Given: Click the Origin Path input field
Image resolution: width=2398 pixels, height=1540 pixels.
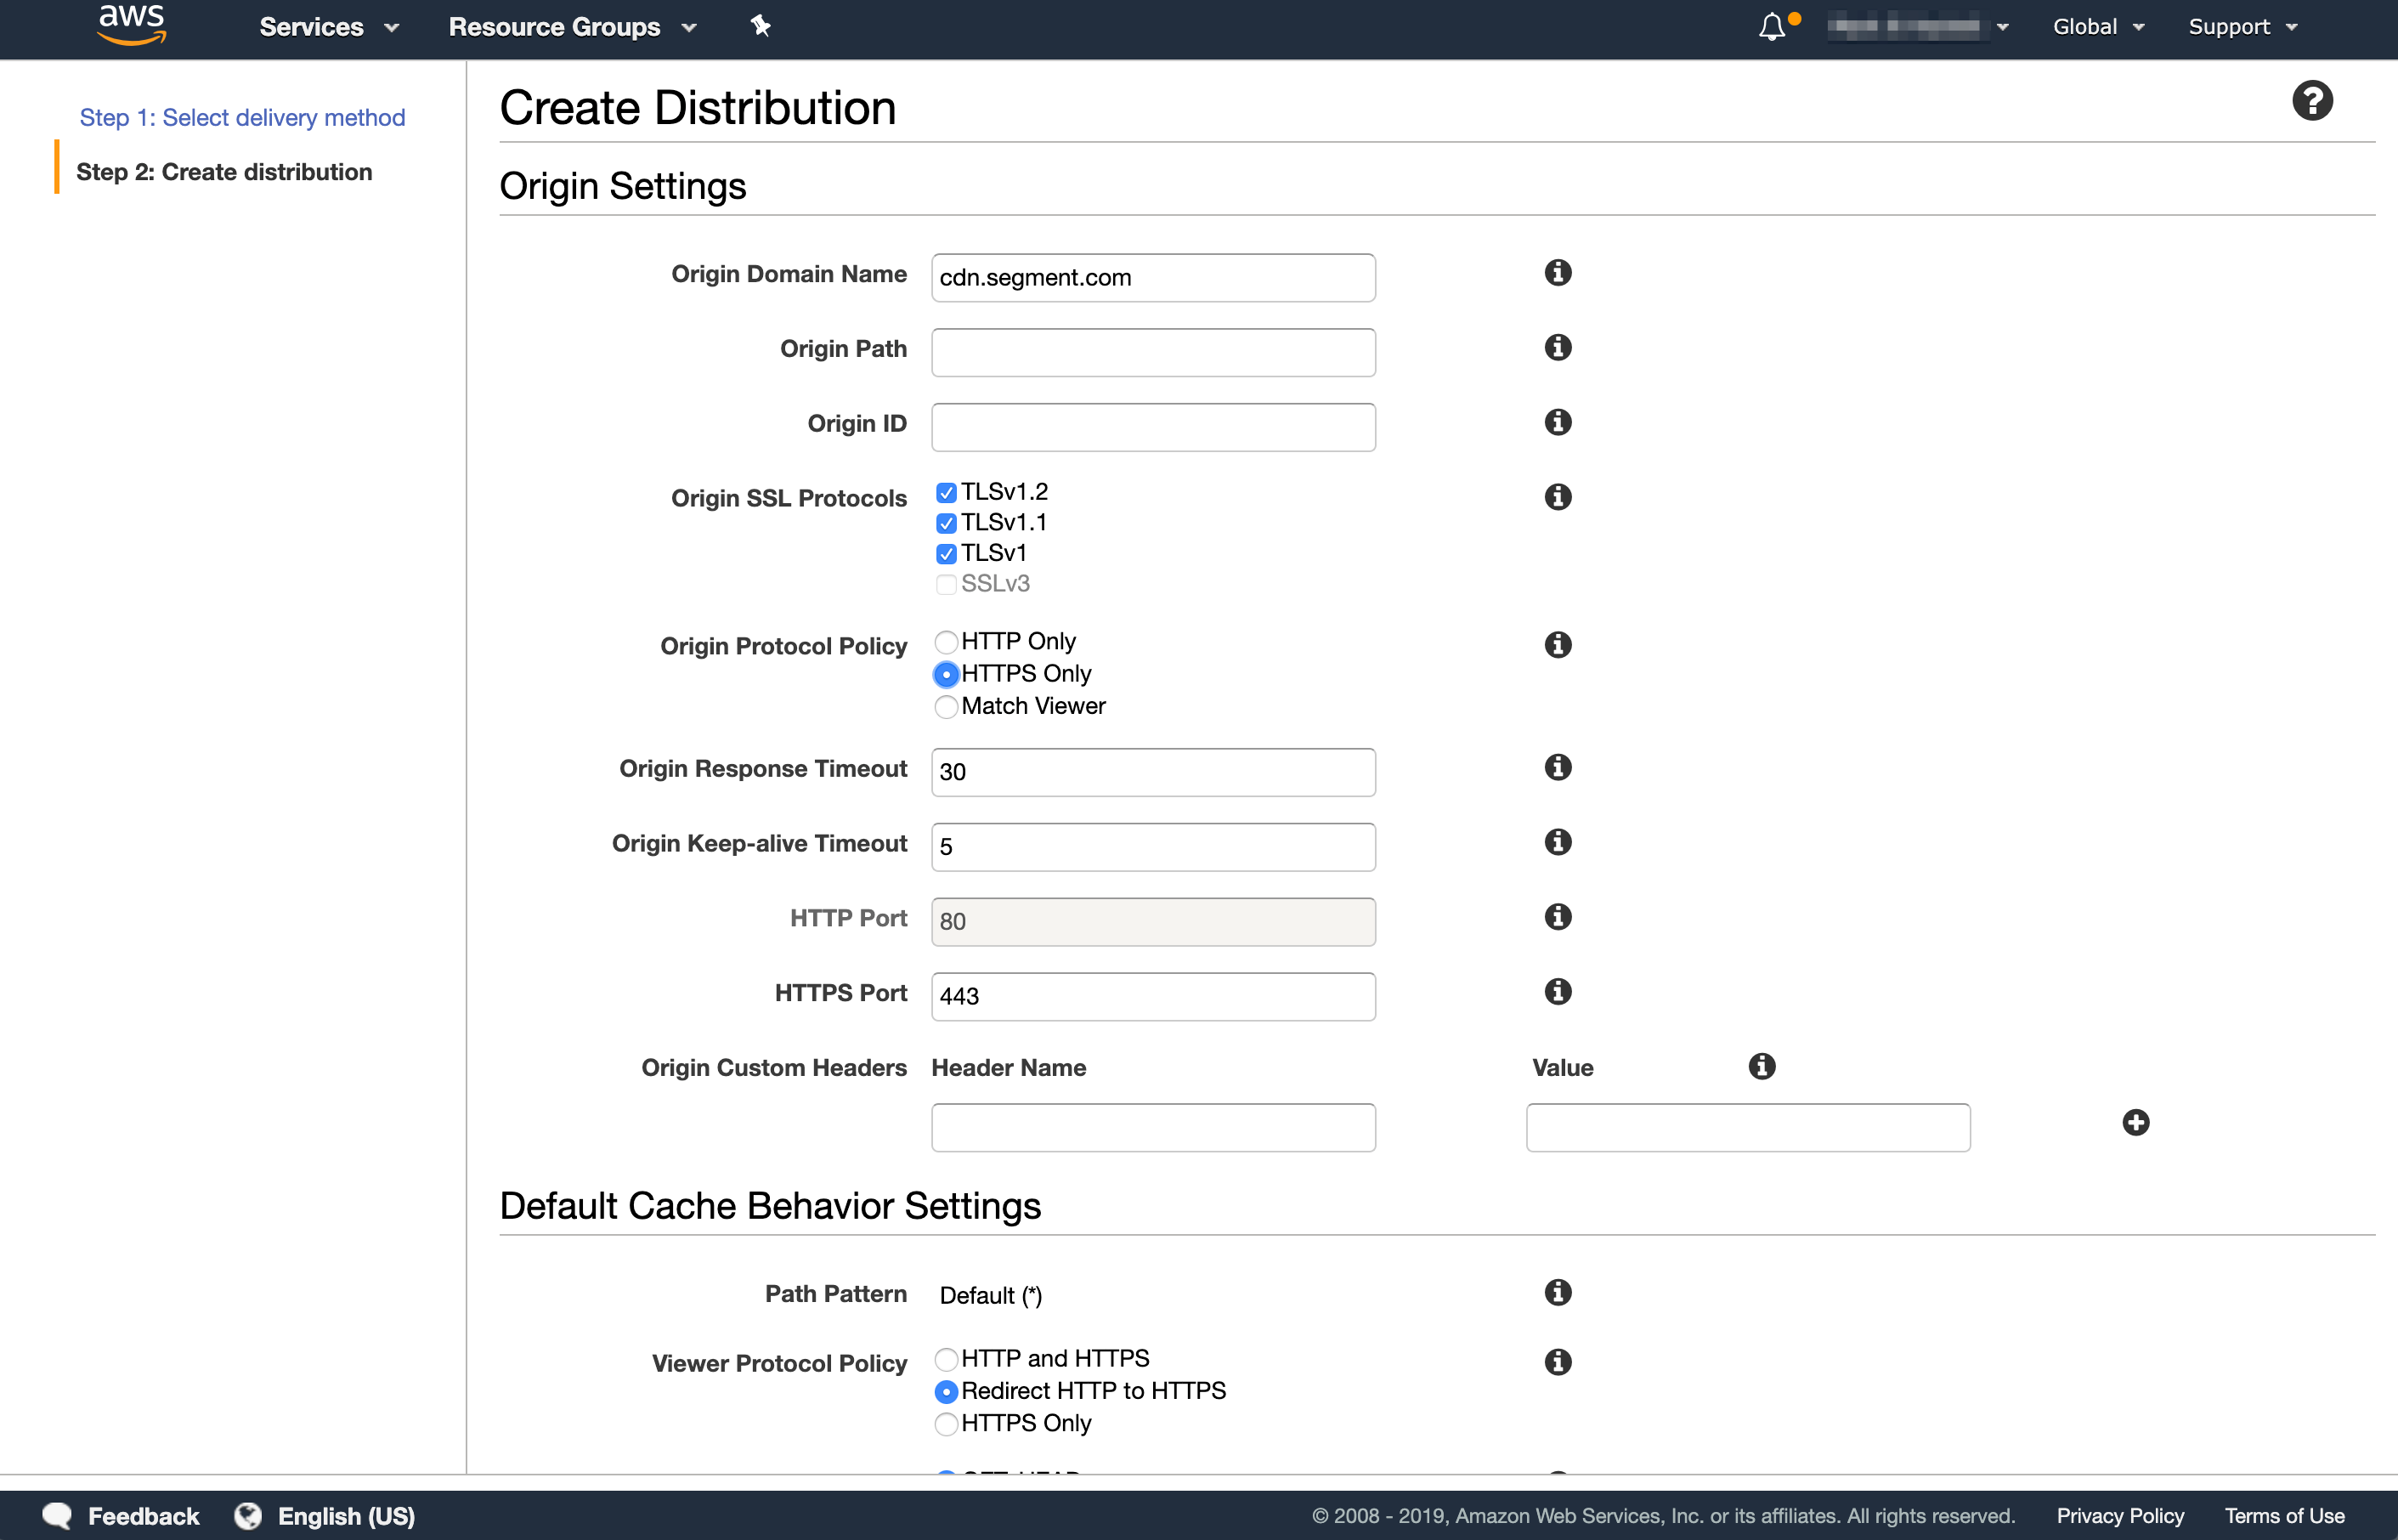Looking at the screenshot, I should (x=1152, y=353).
